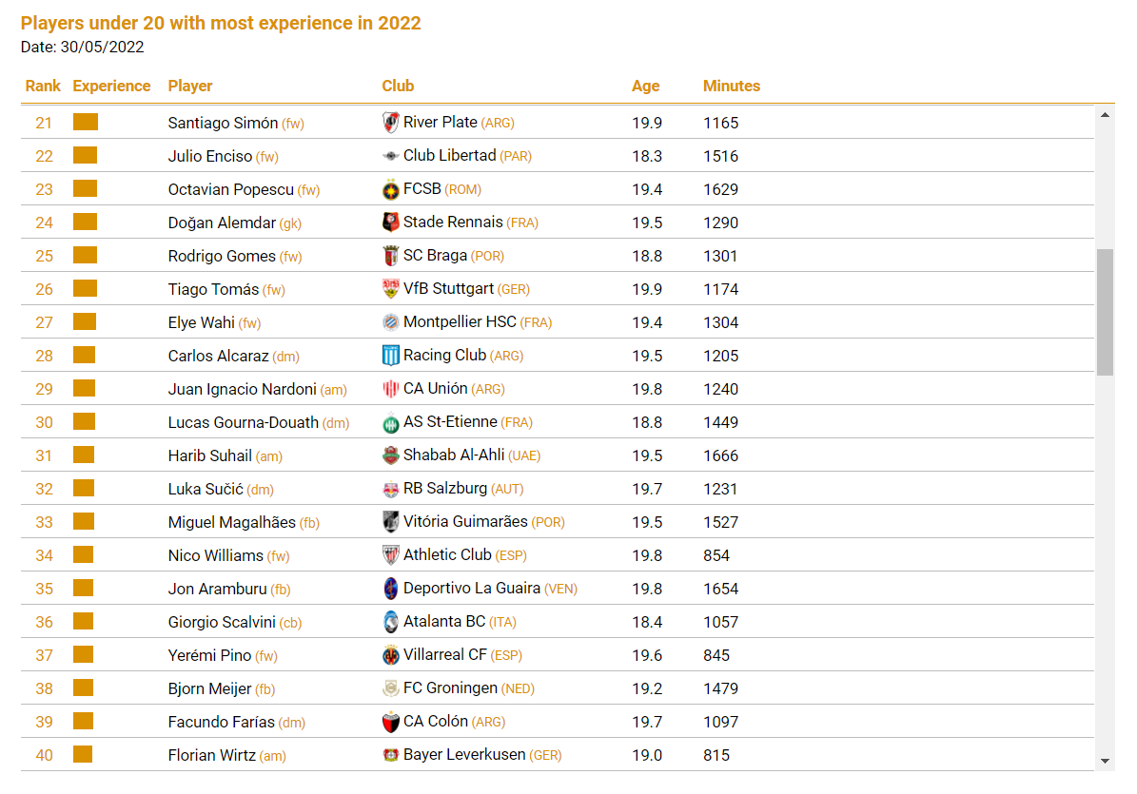The image size is (1137, 794).
Task: Click the Athletic Club name link
Action: pos(447,555)
